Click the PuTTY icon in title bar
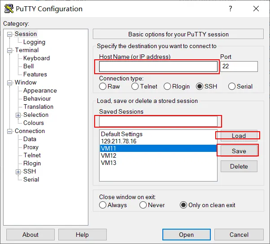Screen dimensions: 270x244 (x=9, y=9)
